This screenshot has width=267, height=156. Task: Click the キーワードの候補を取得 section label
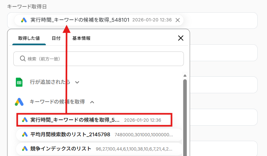pos(57,102)
